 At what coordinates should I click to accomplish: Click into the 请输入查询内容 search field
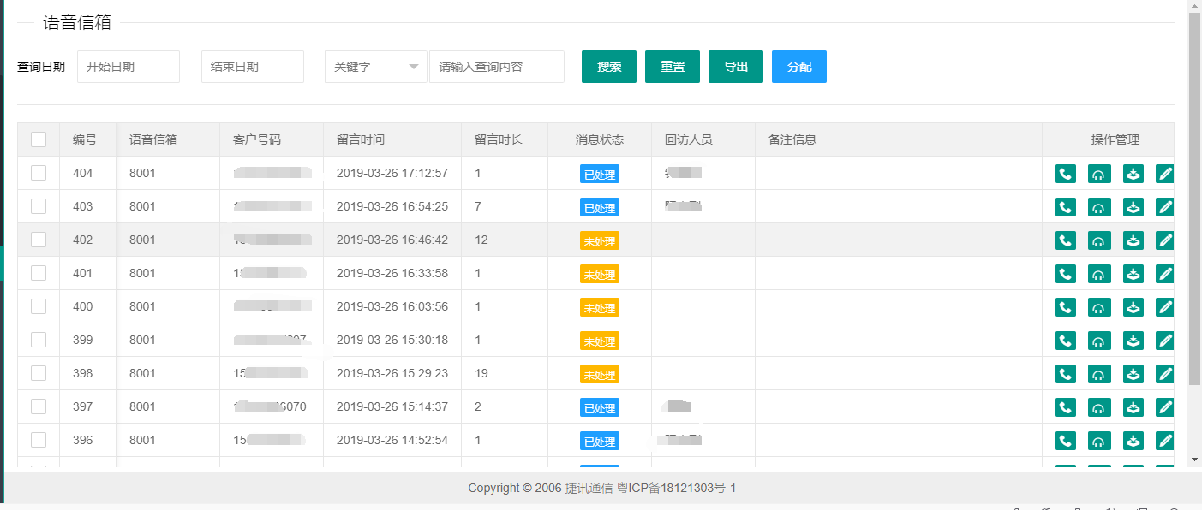[x=497, y=67]
